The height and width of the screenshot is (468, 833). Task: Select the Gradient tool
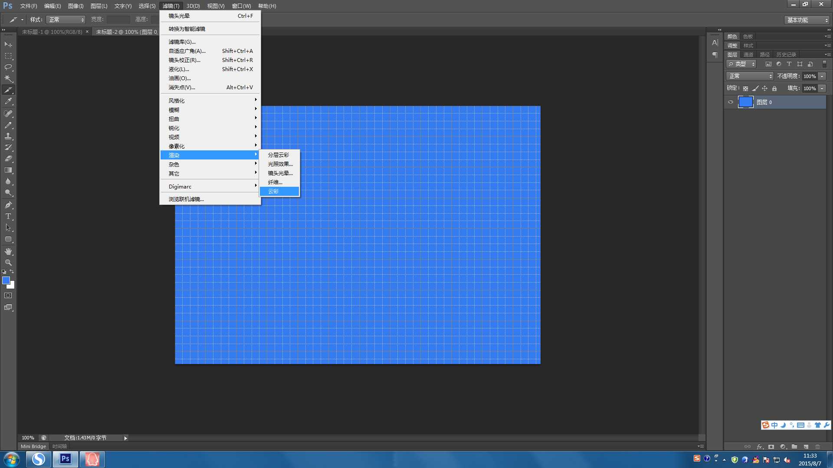coord(8,170)
